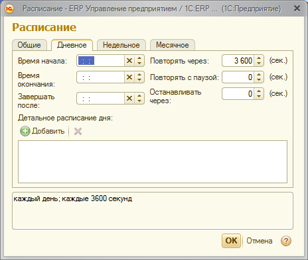
Task: Focus the Время начала time field
Action: coord(100,61)
